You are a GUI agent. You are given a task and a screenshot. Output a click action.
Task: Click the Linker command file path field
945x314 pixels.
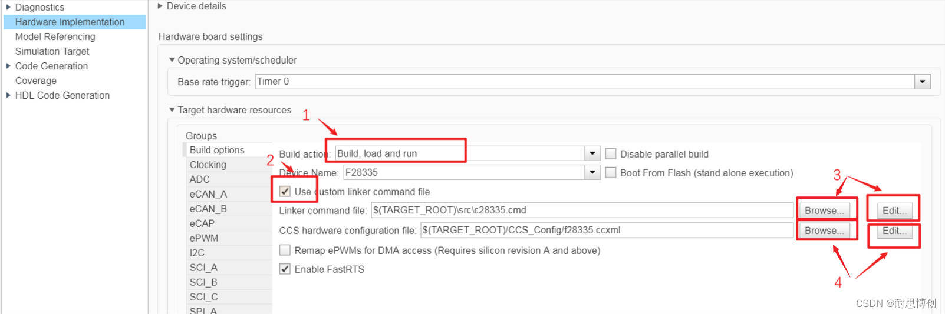point(582,210)
